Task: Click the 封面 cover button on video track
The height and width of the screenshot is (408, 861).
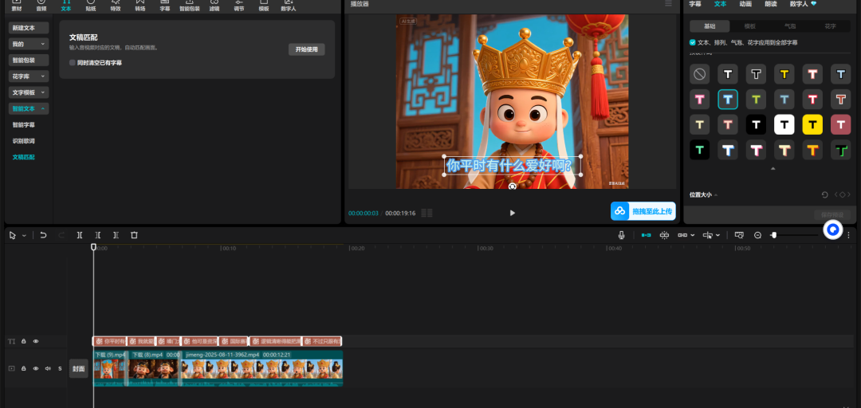Action: (x=78, y=369)
